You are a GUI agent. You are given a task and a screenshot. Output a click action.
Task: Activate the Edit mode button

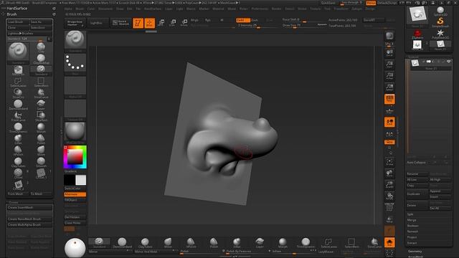(138, 23)
